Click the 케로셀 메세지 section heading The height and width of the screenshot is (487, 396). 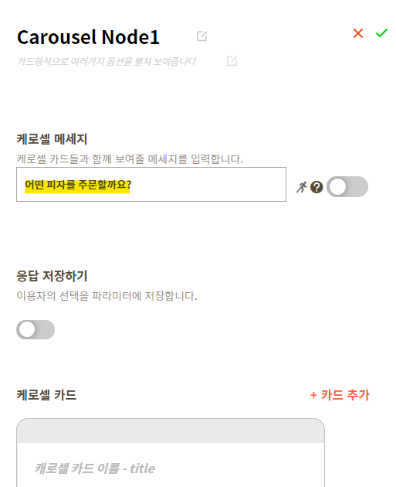52,139
